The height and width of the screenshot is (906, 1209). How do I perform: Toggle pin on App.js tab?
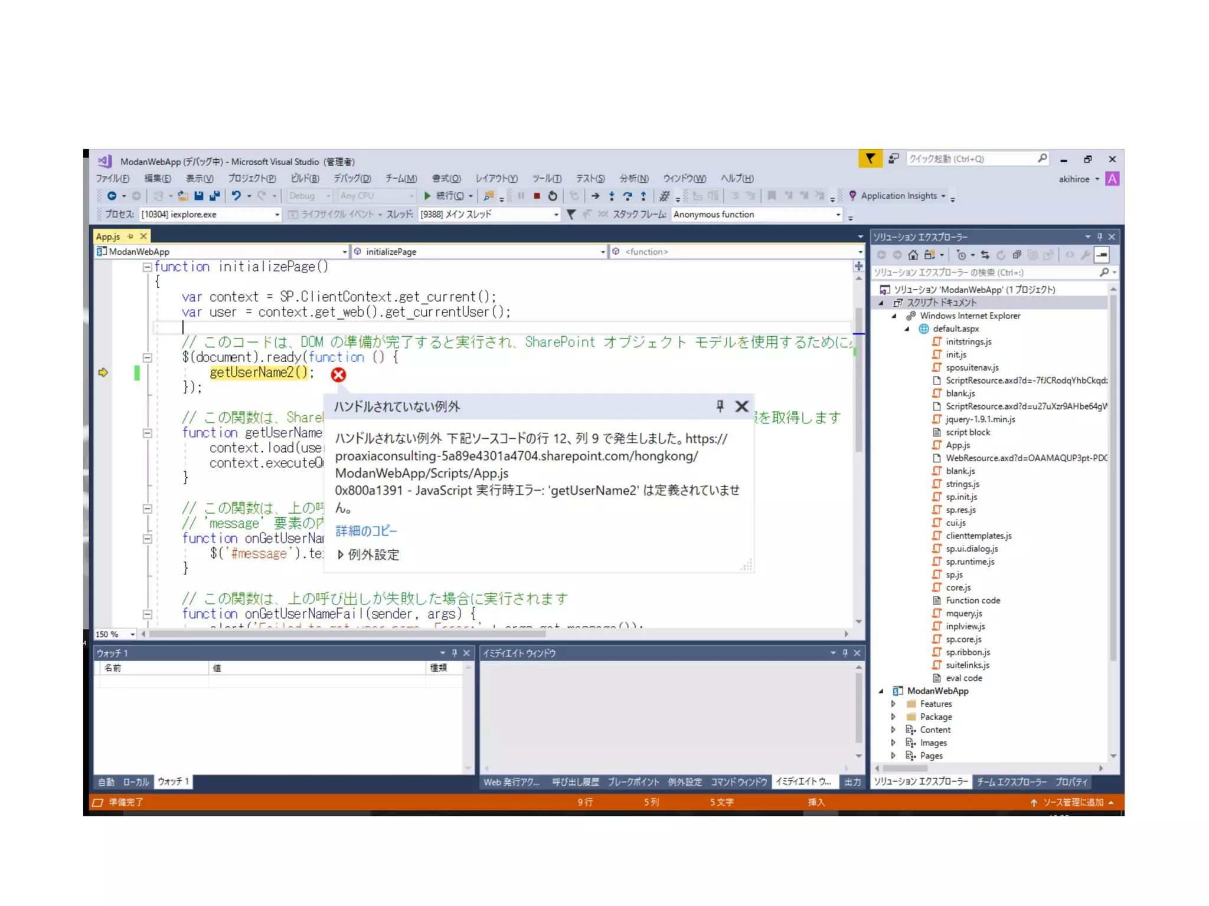130,237
